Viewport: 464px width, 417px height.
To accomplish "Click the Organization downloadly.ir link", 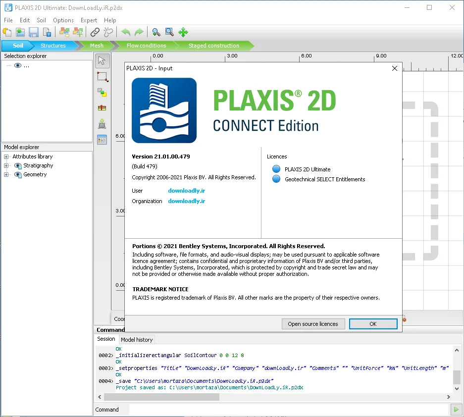I will pos(186,201).
